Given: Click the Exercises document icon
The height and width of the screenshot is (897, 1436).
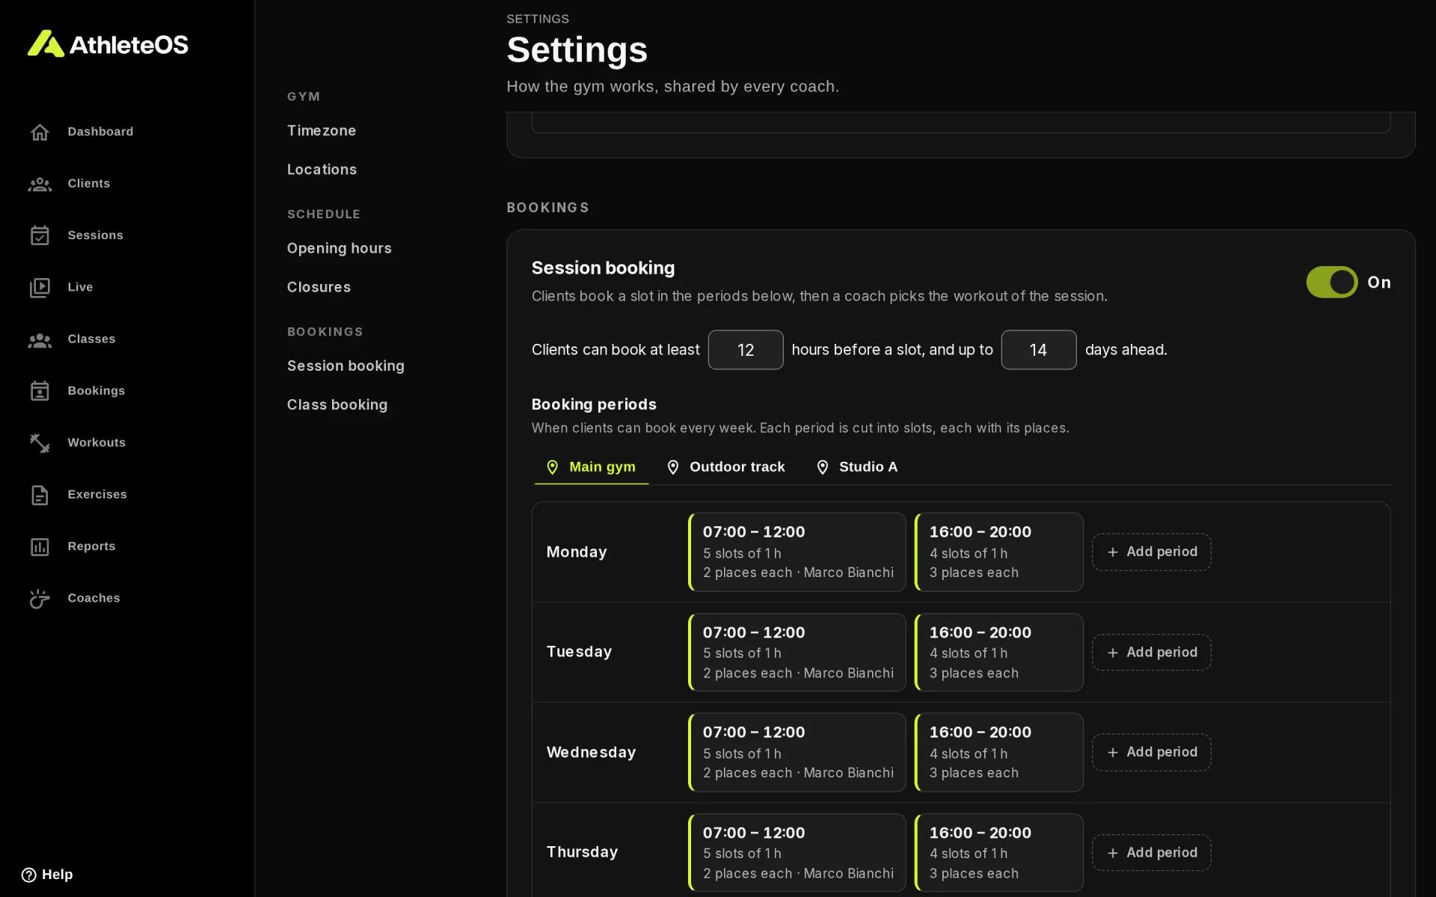Looking at the screenshot, I should pyautogui.click(x=40, y=495).
